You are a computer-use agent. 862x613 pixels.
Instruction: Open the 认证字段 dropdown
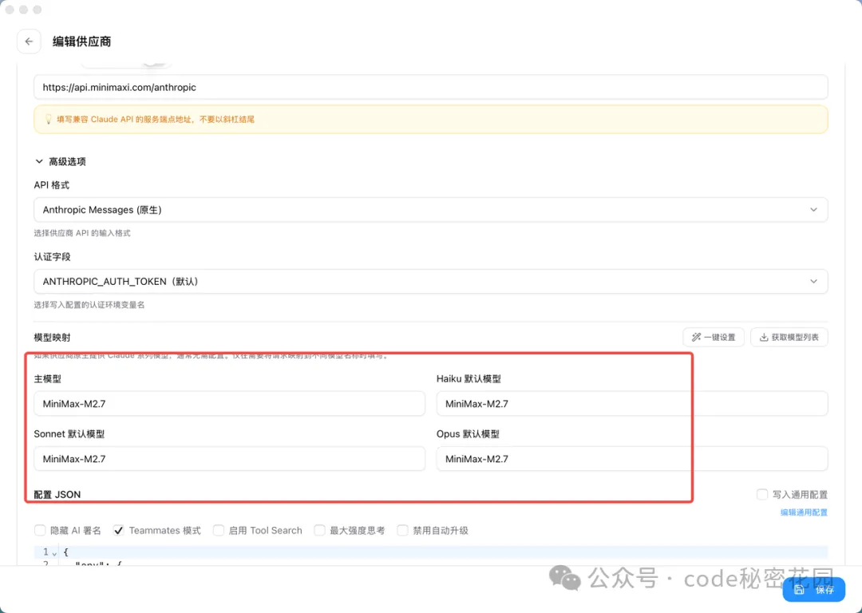coord(430,282)
